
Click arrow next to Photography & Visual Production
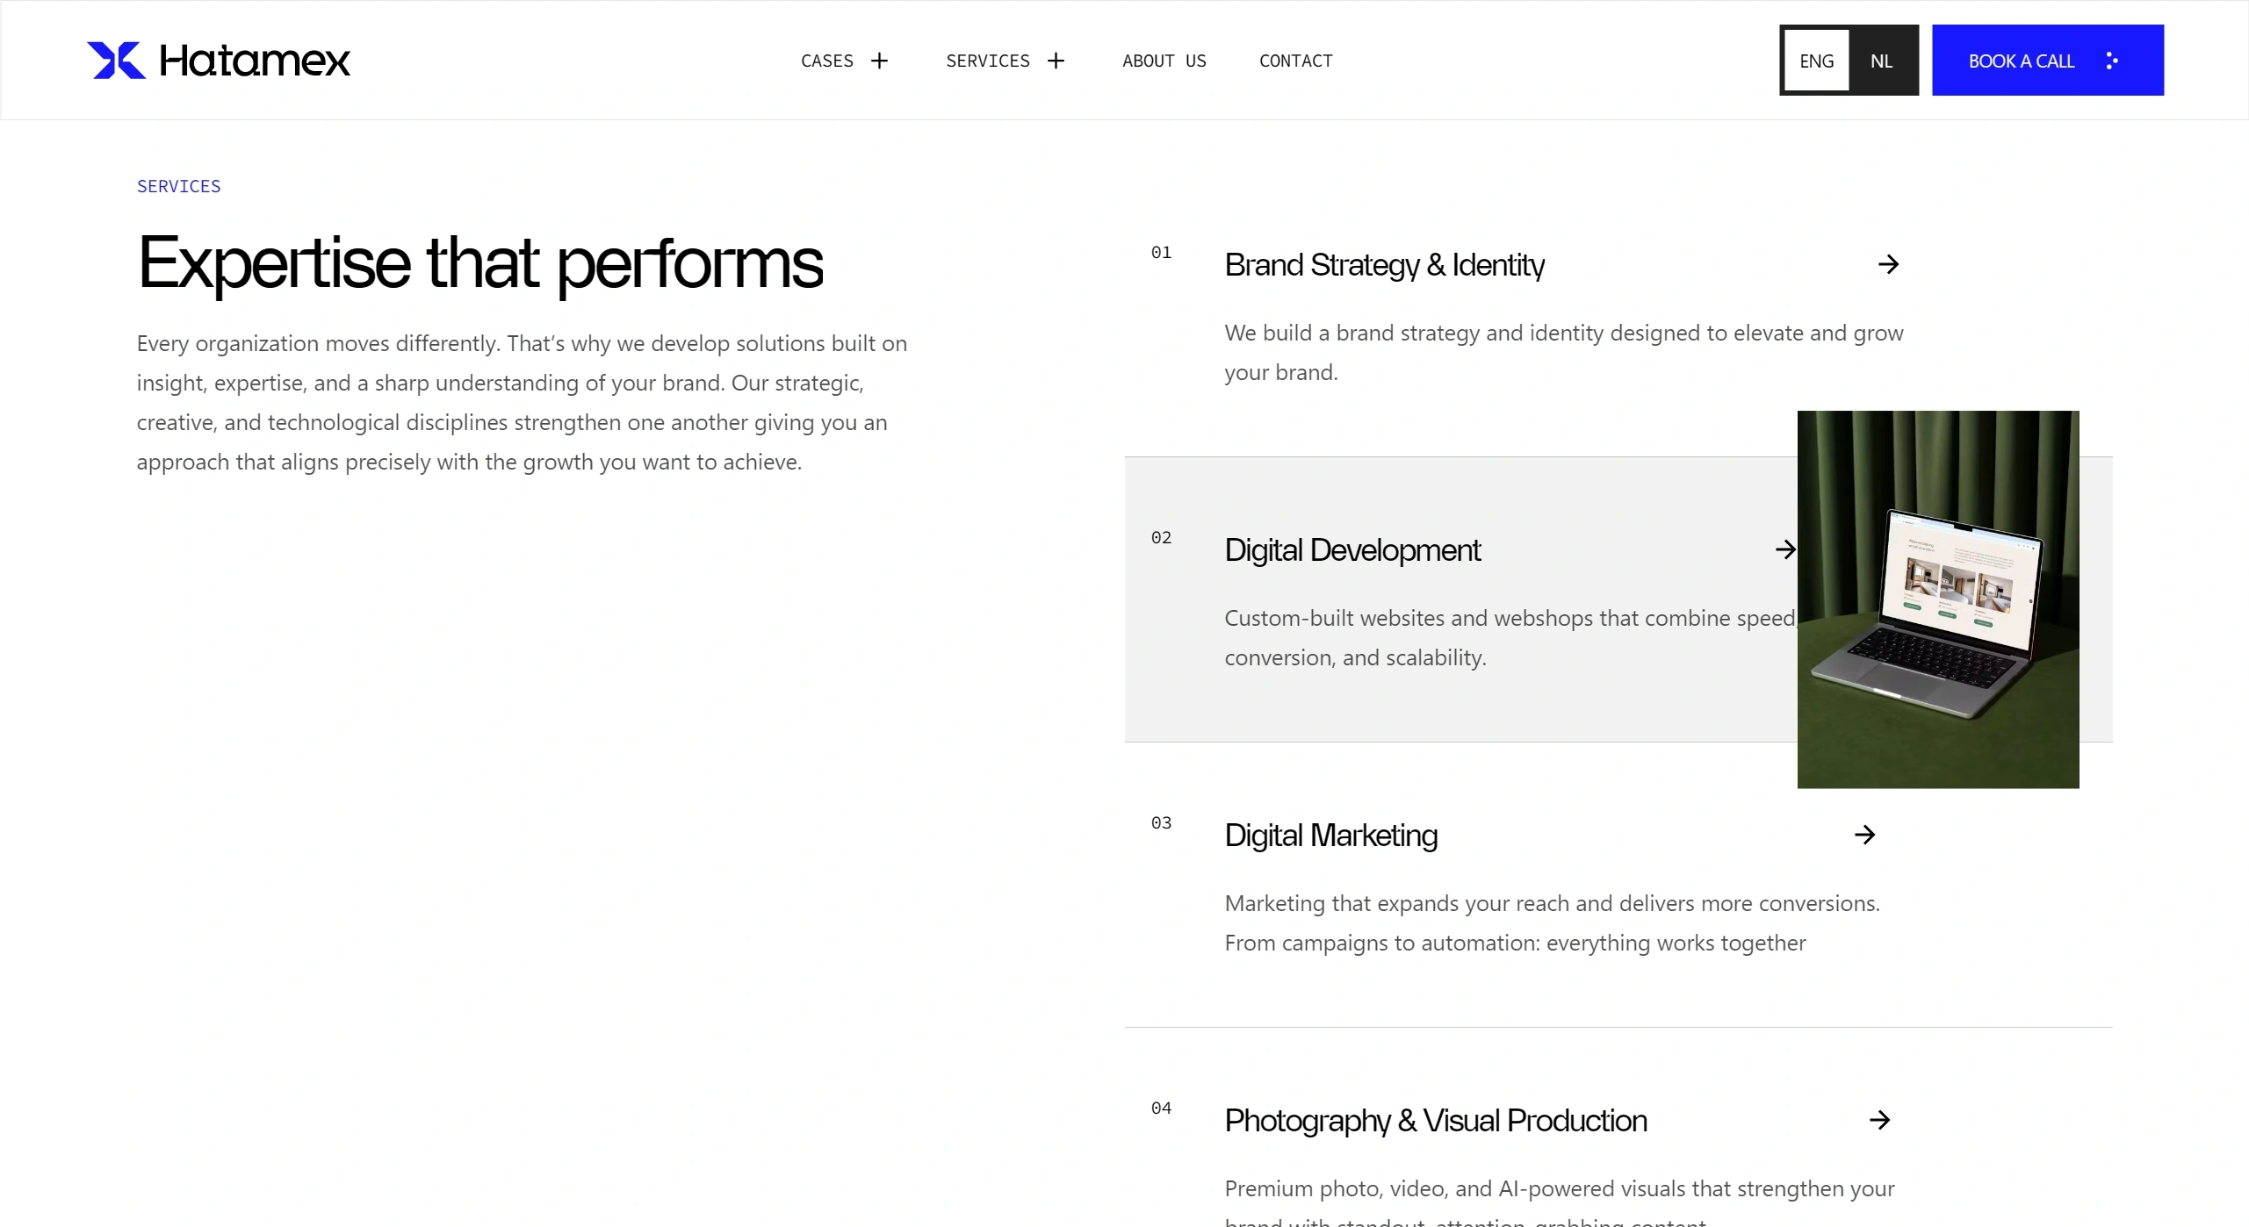pos(1879,1120)
